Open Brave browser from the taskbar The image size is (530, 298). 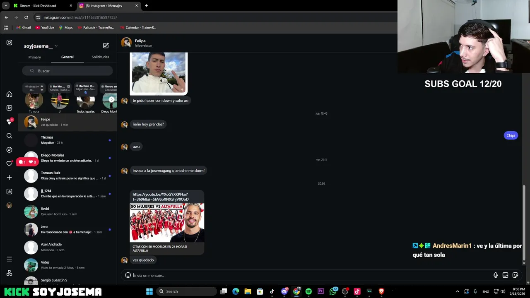(381, 291)
